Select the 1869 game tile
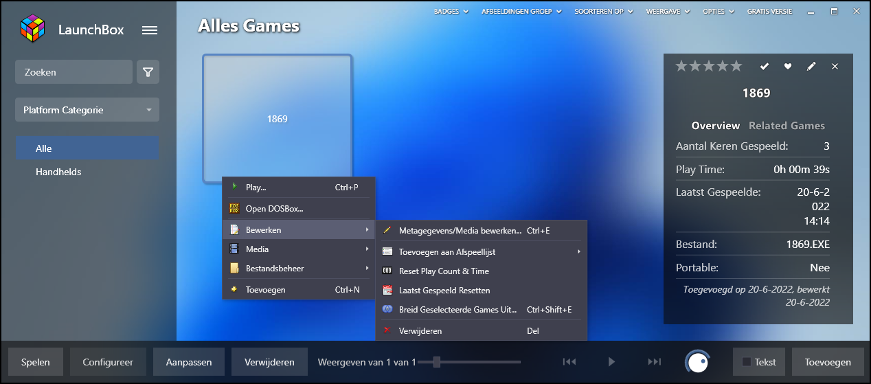Screen dimensions: 871x384 [278, 119]
